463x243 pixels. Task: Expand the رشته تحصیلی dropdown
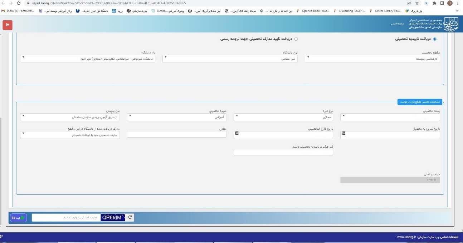[390, 117]
